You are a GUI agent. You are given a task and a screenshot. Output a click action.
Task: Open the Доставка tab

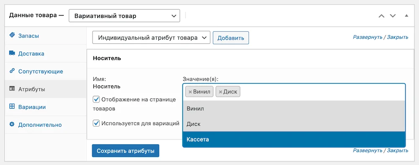pos(46,53)
